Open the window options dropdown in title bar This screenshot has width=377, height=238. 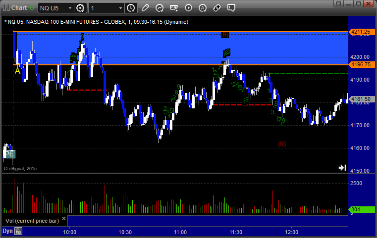(339, 3)
